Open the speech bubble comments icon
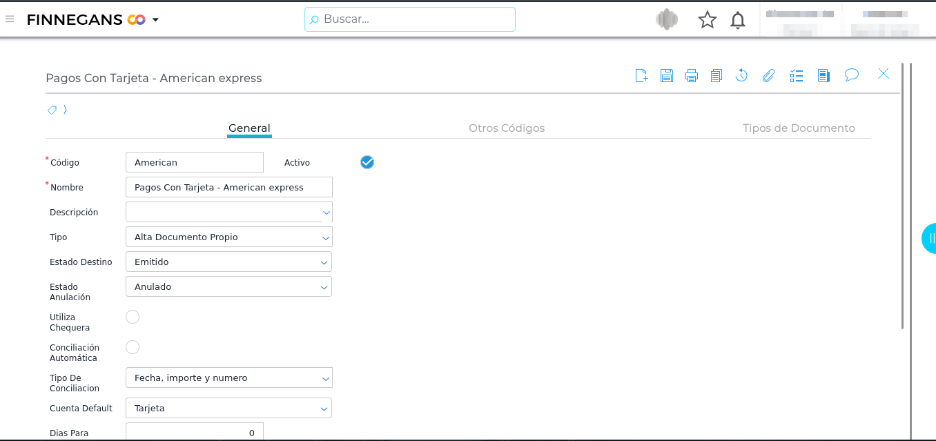936x441 pixels. 851,75
